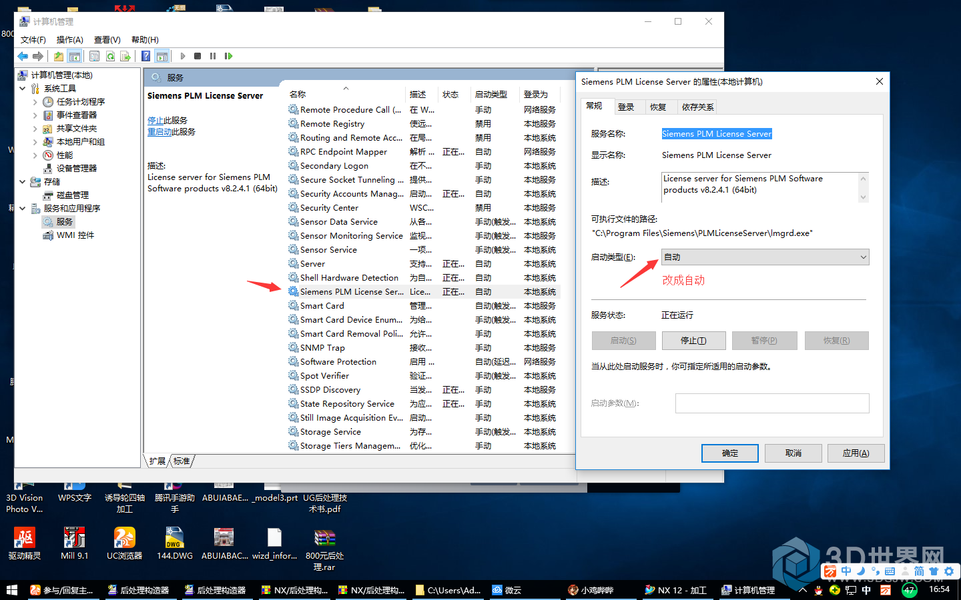The image size is (961, 600).
Task: Switch to the 扩展 tab at bottom
Action: click(x=157, y=461)
